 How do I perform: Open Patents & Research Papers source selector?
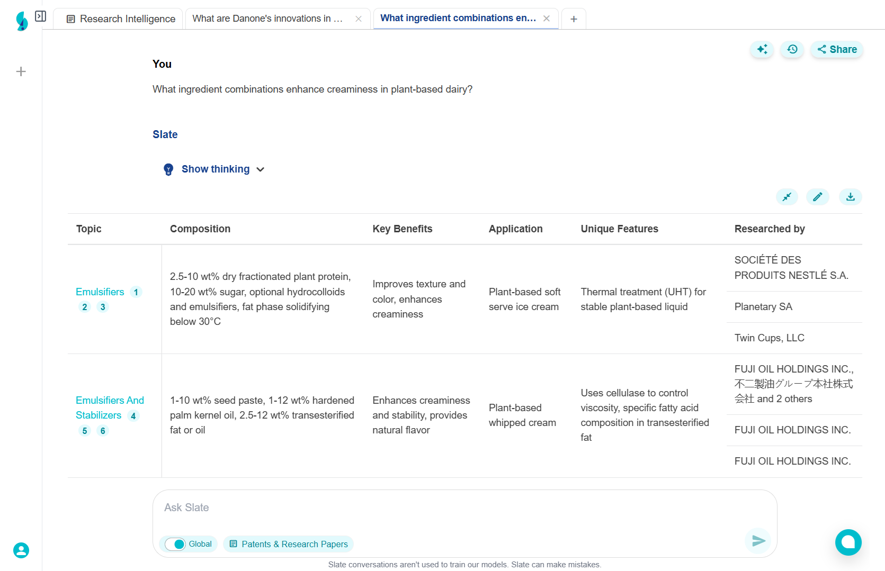pos(289,544)
